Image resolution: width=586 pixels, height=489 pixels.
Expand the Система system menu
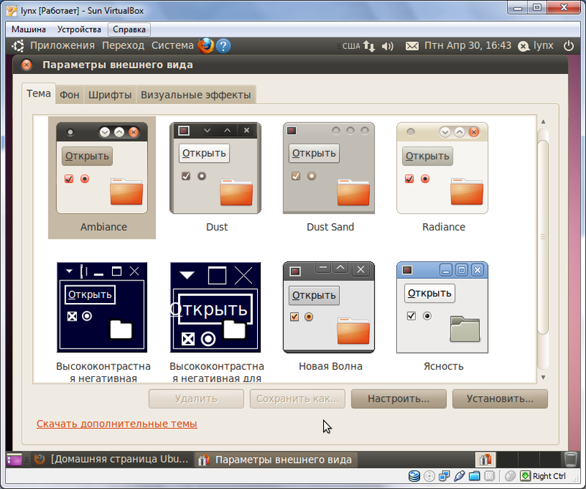(x=172, y=45)
